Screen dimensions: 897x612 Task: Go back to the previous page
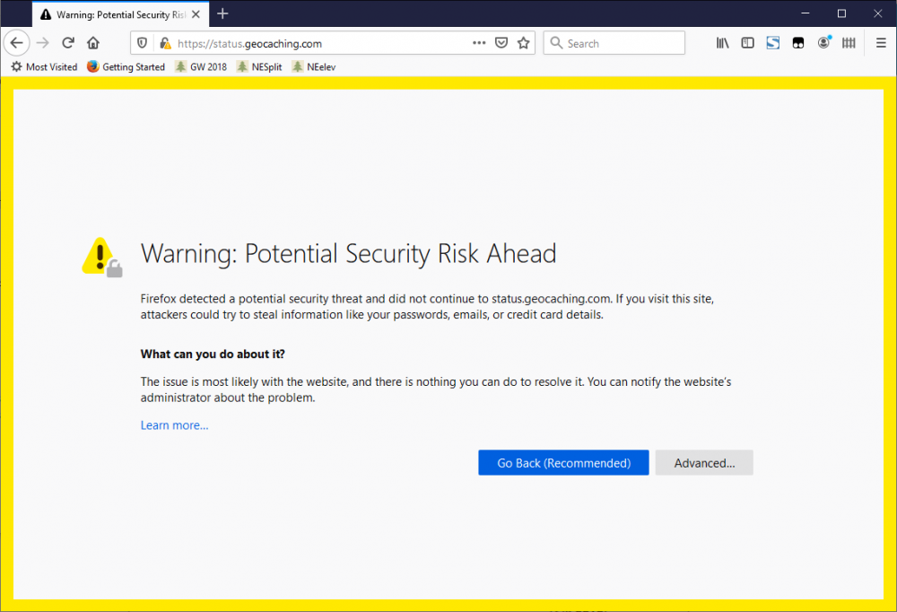pos(16,43)
